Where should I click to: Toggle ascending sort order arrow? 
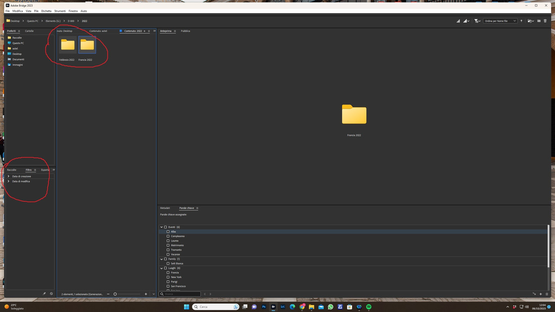pos(522,21)
